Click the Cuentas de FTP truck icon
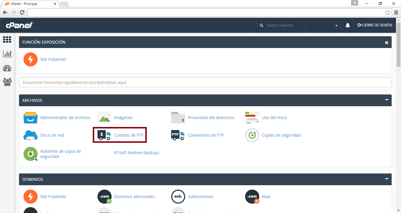401x213 pixels. [104, 135]
